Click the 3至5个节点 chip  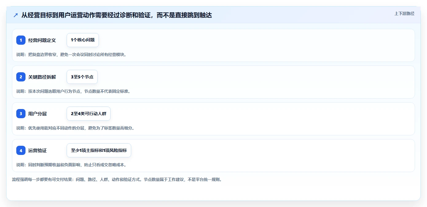pyautogui.click(x=82, y=77)
